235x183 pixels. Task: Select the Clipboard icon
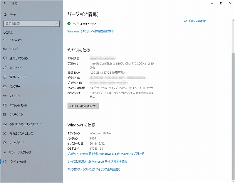[5, 143]
